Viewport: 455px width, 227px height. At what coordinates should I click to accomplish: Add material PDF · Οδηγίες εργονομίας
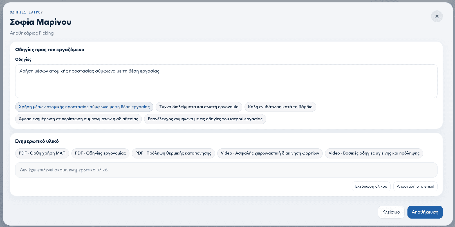click(100, 153)
